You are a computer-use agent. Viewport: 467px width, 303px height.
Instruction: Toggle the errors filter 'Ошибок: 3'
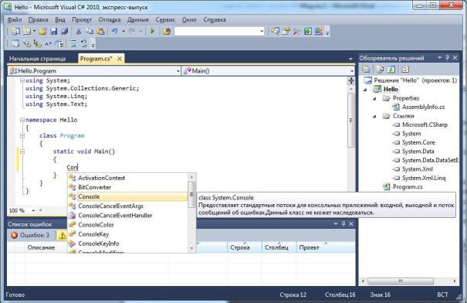coord(30,235)
